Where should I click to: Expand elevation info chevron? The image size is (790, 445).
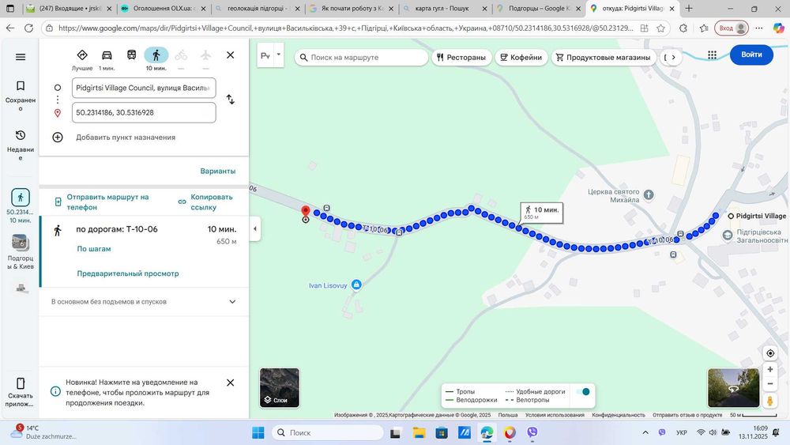[232, 301]
